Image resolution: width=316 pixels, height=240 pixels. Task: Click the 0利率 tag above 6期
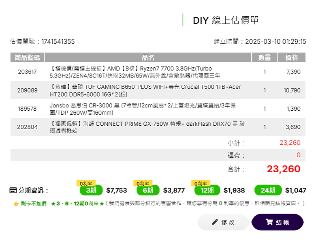[143, 183]
